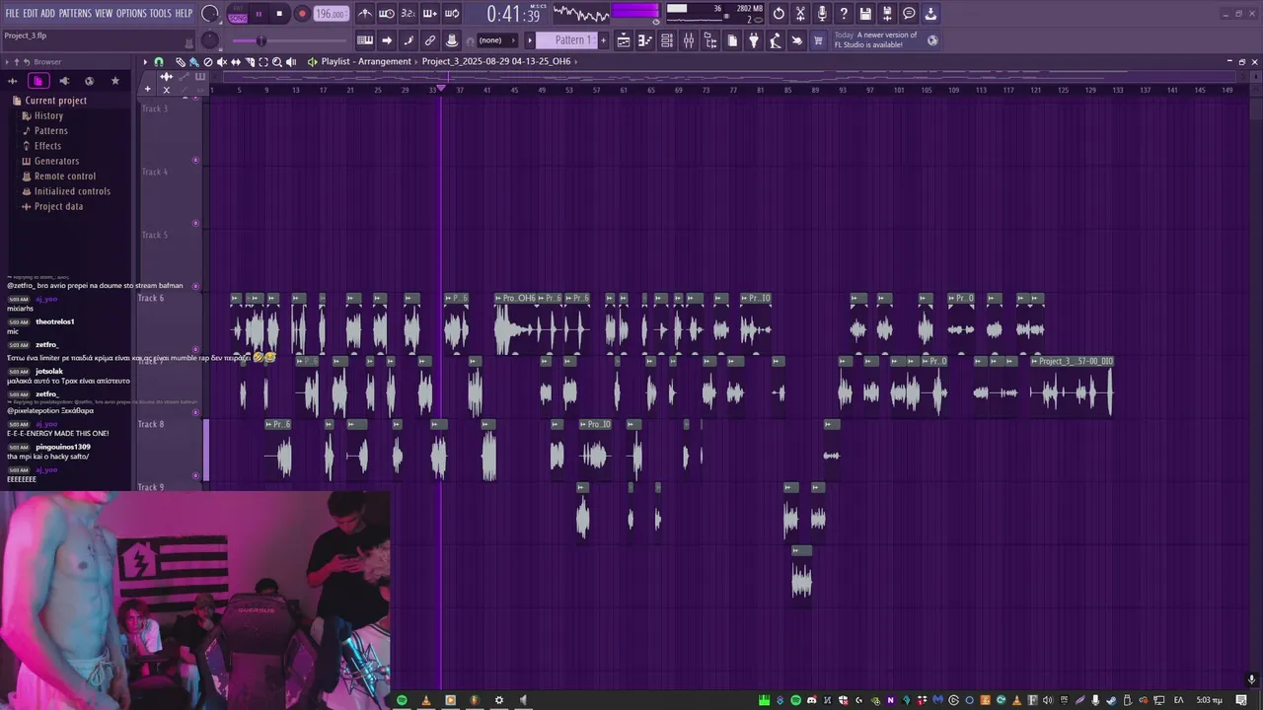This screenshot has width=1263, height=710.
Task: Select the playlist Slip tool
Action: pyautogui.click(x=236, y=62)
